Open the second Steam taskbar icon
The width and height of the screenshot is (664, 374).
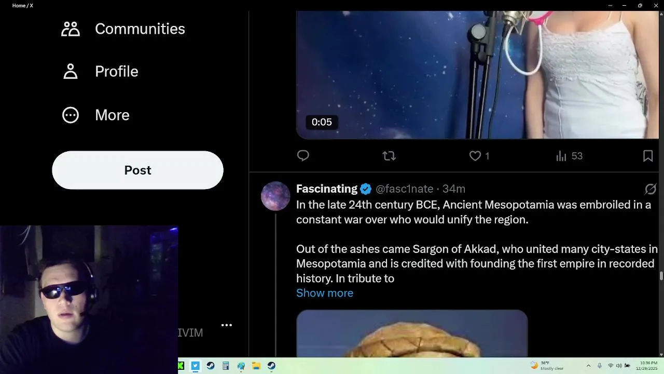[271, 366]
